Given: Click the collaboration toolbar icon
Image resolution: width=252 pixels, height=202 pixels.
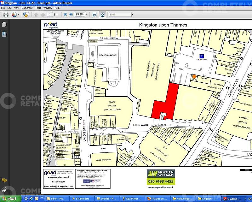Looking at the screenshot, I should click(26, 14).
